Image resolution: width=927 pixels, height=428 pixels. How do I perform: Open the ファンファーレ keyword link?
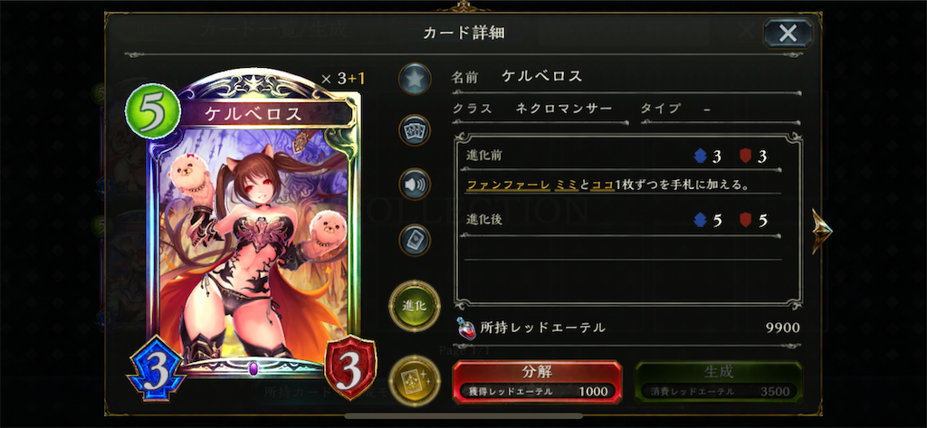tap(509, 185)
